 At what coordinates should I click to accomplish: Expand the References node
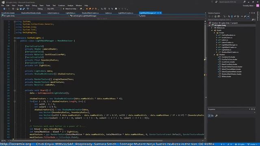[x=212, y=28]
